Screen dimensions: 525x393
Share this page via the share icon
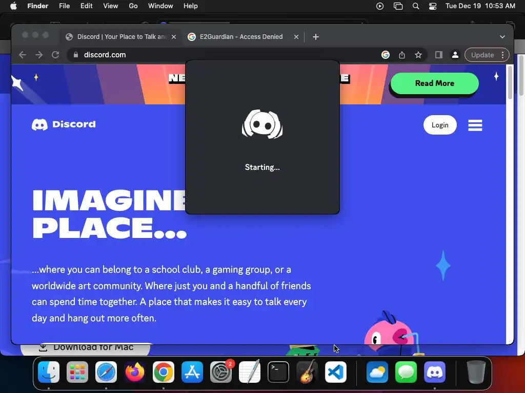click(x=402, y=55)
